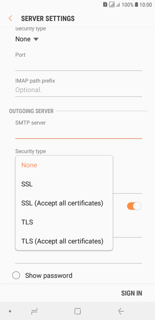Tap the dropdown arrow next to None
Viewport: 155px width, 320px height.
(x=36, y=39)
